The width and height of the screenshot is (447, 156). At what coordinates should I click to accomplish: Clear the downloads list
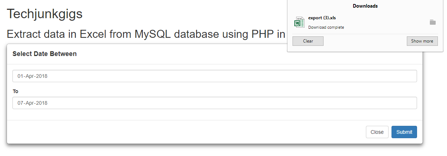(308, 41)
